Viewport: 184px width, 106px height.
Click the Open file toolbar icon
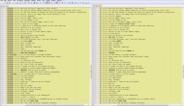[x=5, y=3]
